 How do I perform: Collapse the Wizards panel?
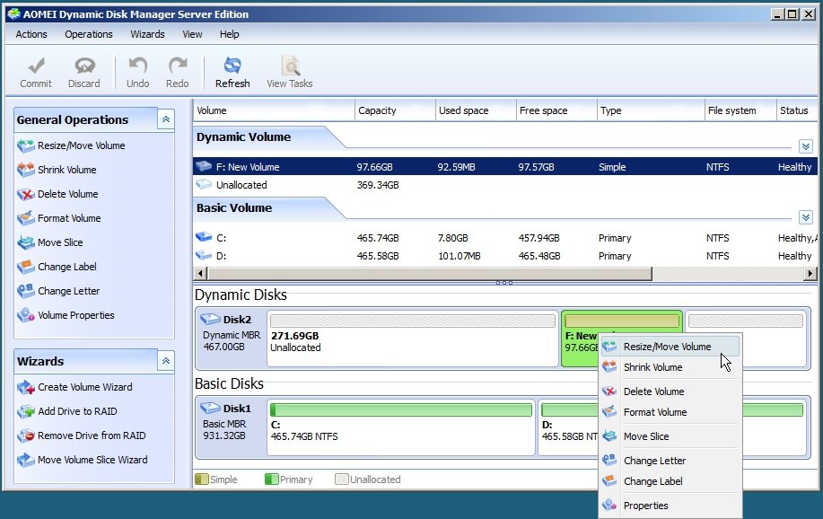(165, 361)
